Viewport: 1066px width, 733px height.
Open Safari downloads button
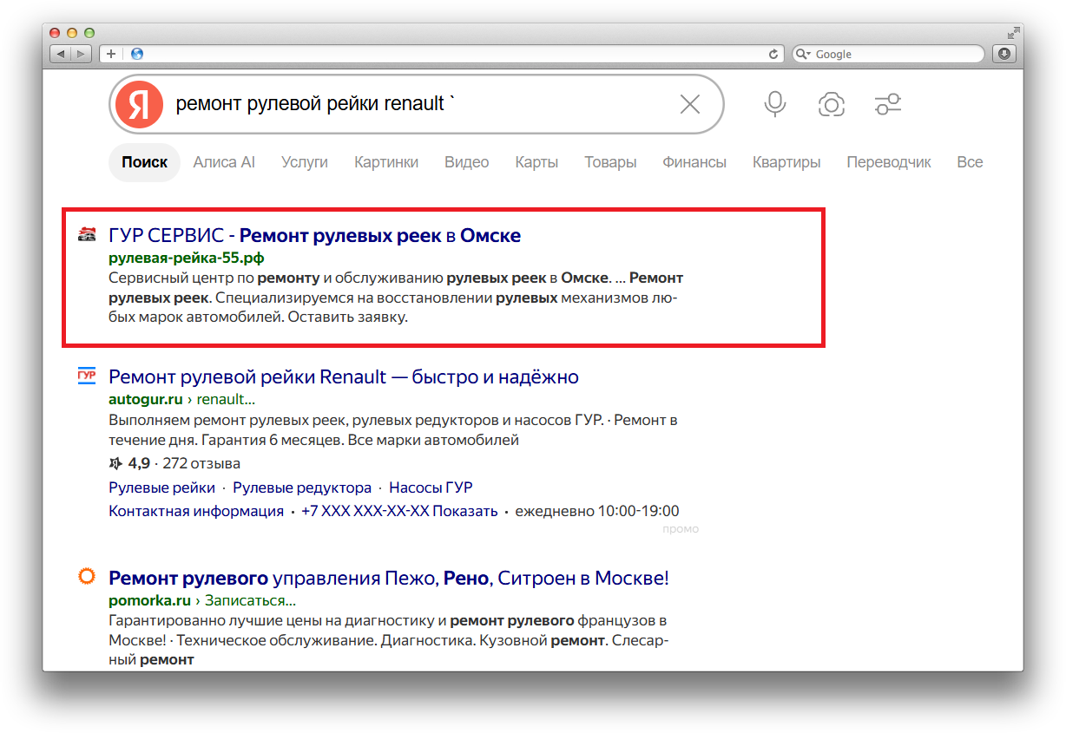pos(1004,54)
